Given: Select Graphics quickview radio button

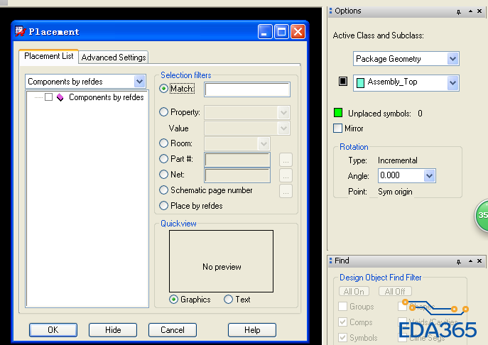Looking at the screenshot, I should 173,300.
